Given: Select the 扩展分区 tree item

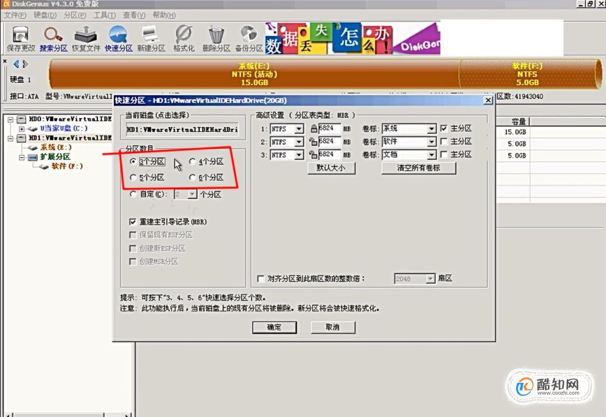Looking at the screenshot, I should tap(55, 157).
